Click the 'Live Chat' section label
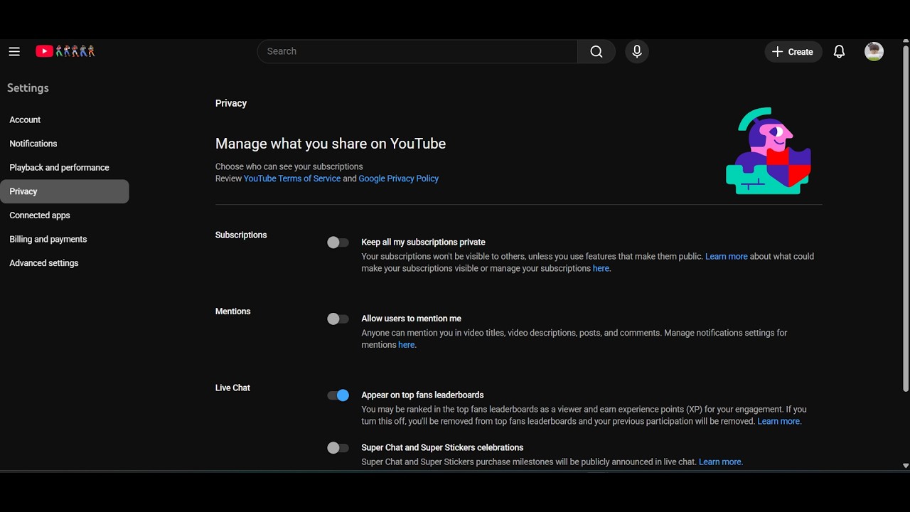Image resolution: width=910 pixels, height=512 pixels. (233, 388)
